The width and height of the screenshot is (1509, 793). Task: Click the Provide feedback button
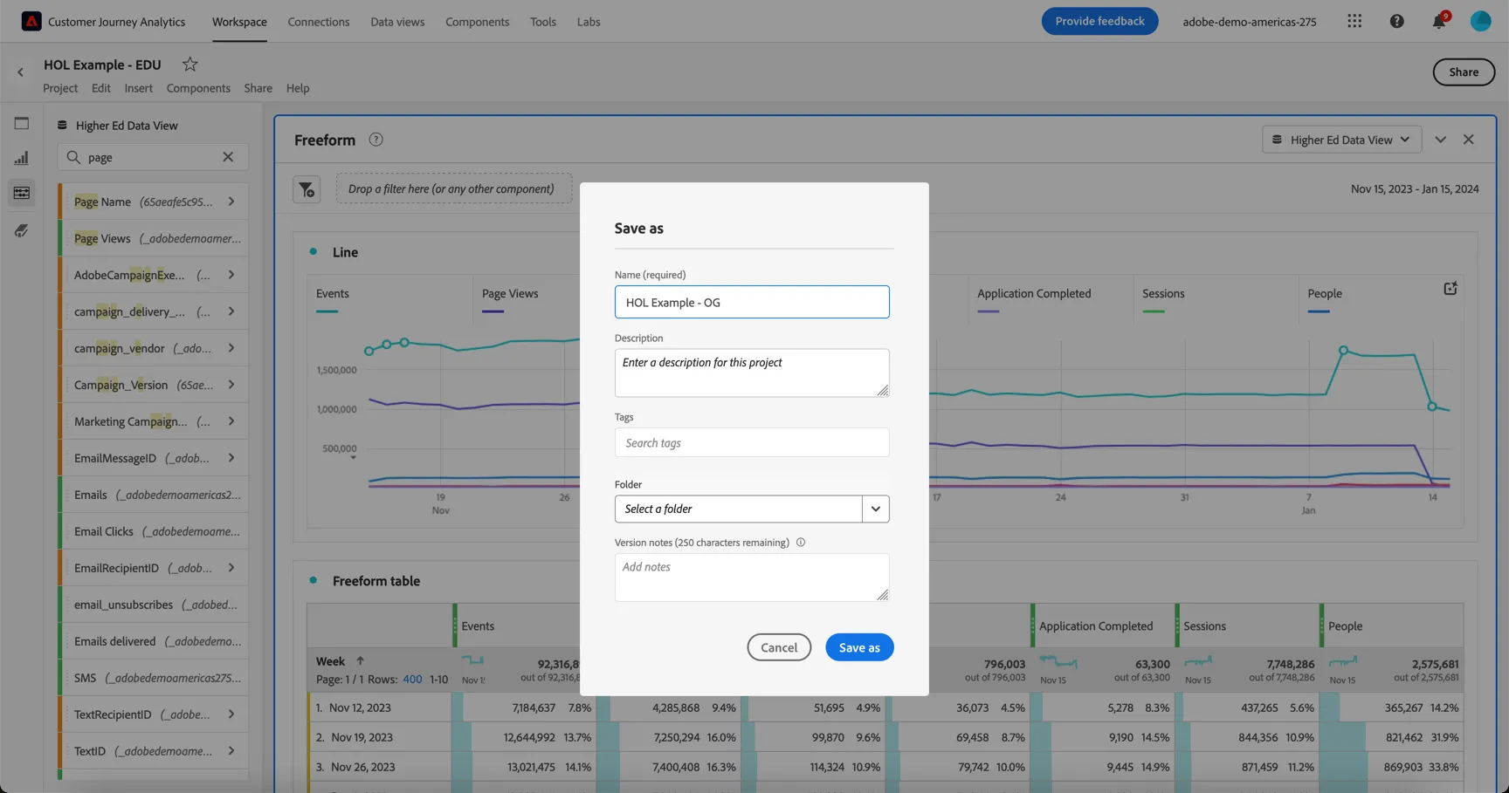(1099, 21)
